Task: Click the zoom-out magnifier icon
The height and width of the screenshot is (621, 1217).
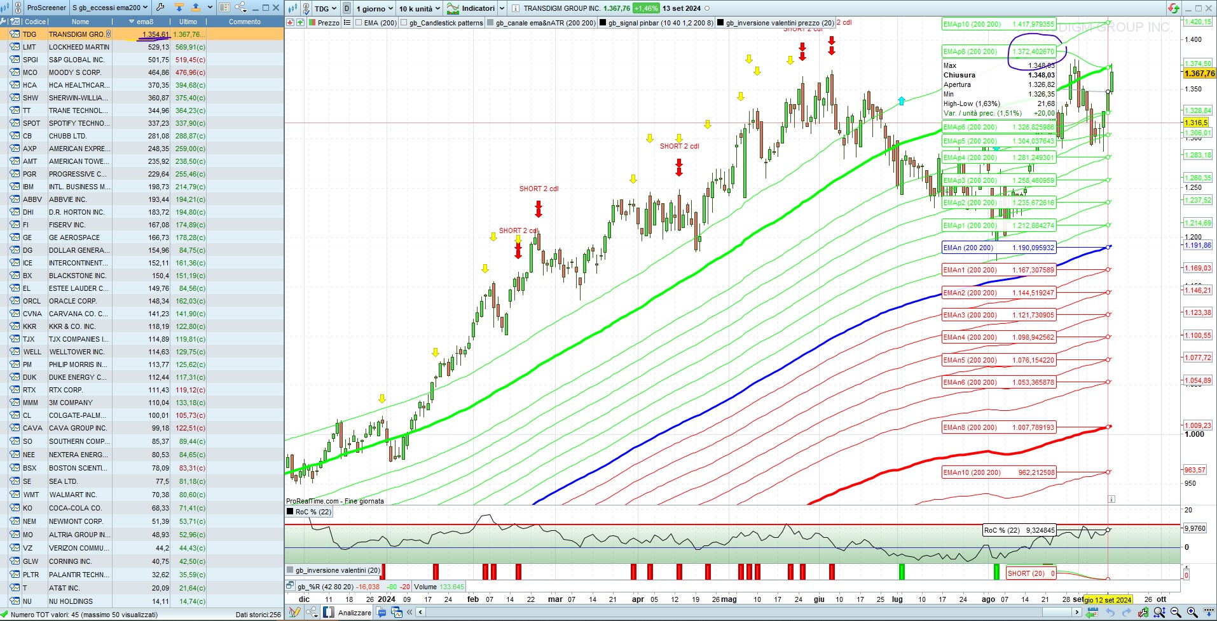Action: (1176, 612)
